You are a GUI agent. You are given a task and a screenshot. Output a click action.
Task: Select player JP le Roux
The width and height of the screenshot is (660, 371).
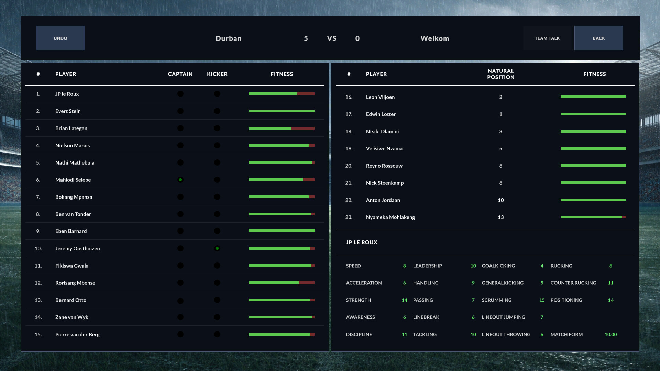click(x=67, y=94)
